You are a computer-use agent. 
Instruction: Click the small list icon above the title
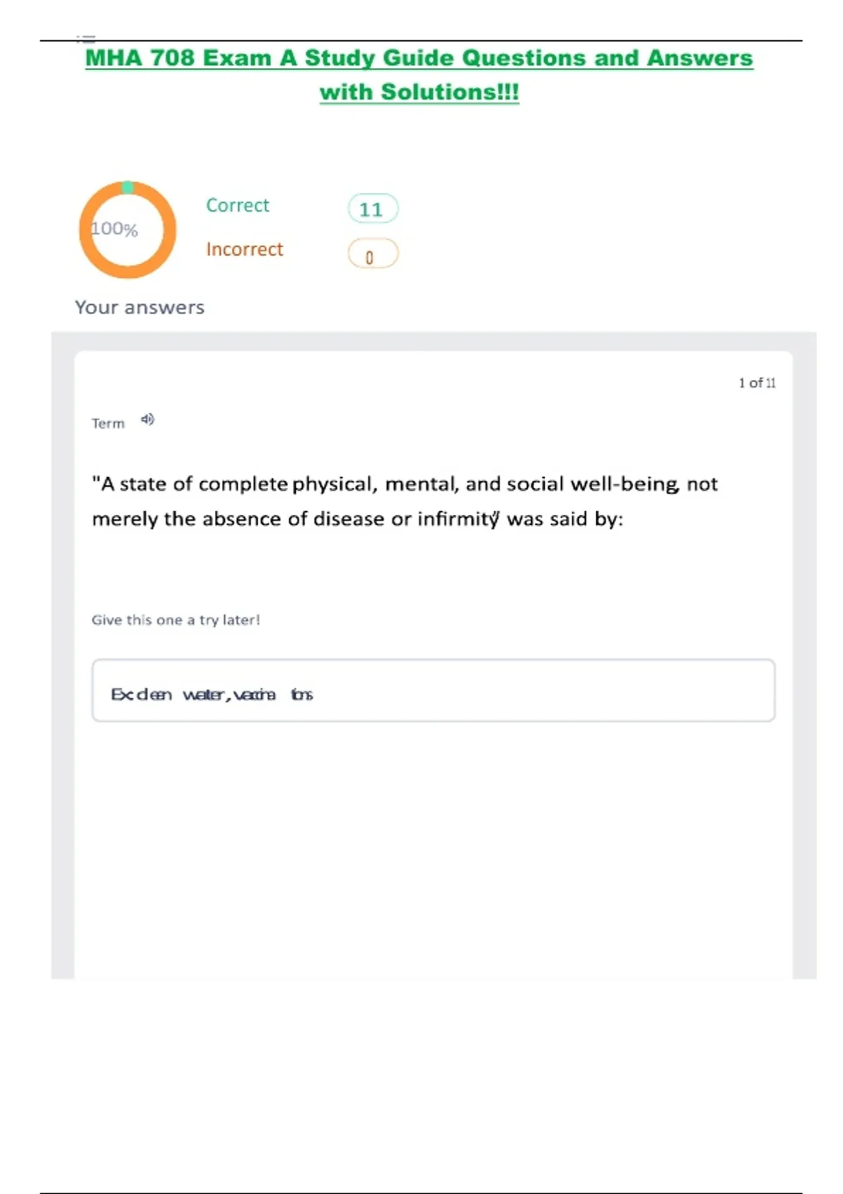[86, 38]
